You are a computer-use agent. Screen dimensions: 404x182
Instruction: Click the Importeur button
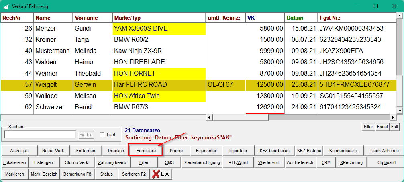(238, 151)
